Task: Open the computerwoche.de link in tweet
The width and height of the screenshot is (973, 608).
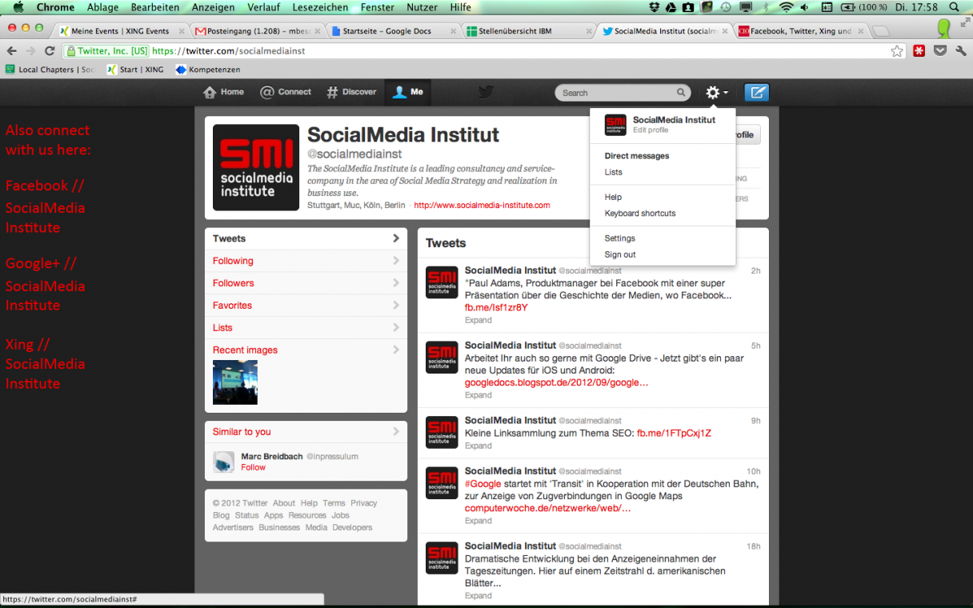Action: pos(547,508)
